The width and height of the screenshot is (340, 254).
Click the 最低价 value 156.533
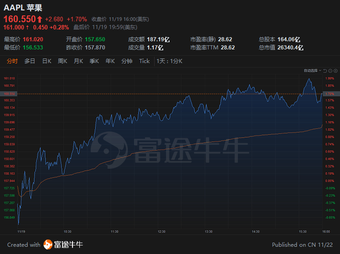[33, 48]
